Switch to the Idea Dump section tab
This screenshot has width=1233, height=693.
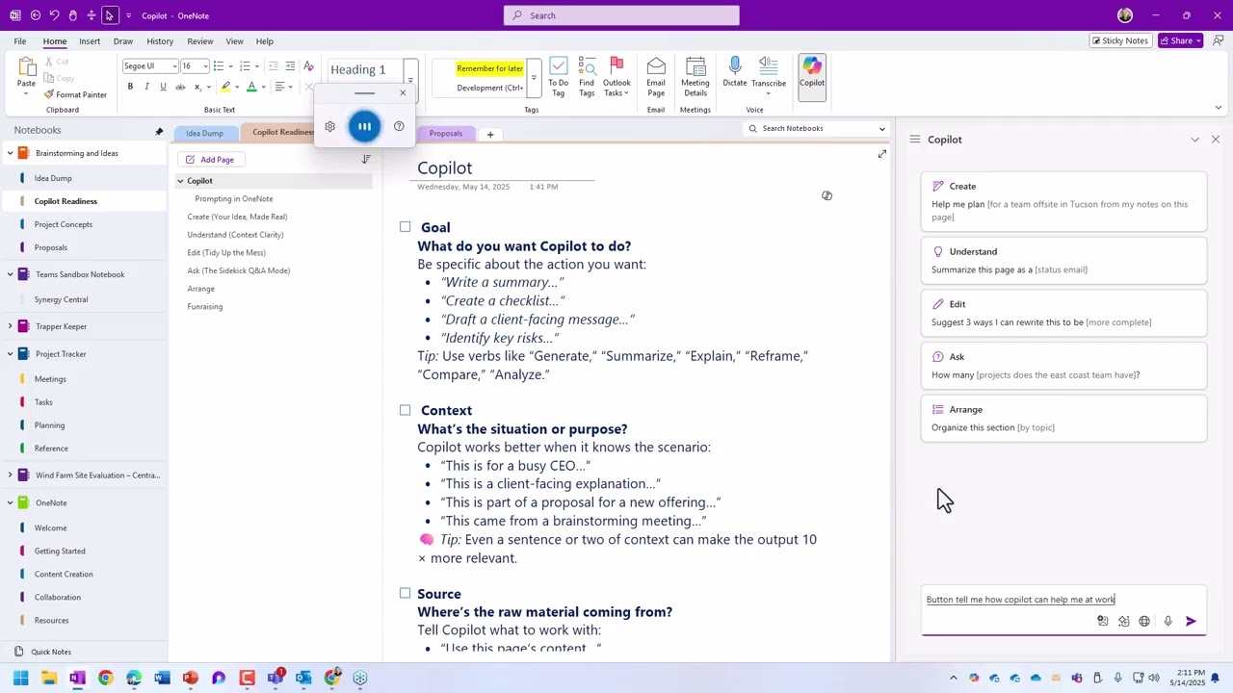coord(204,133)
